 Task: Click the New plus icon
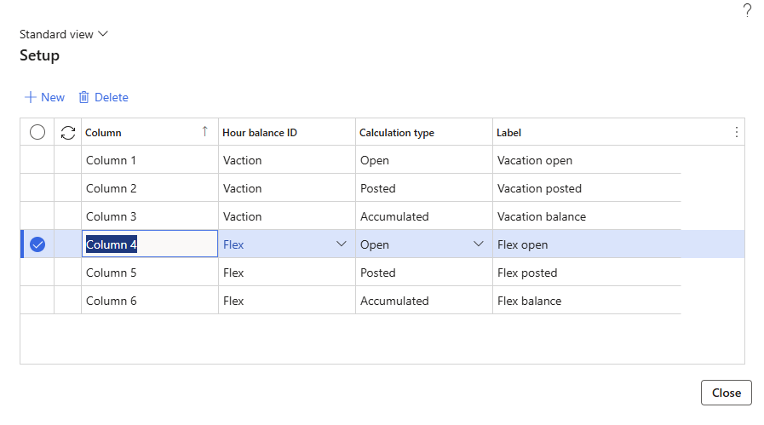pos(31,97)
